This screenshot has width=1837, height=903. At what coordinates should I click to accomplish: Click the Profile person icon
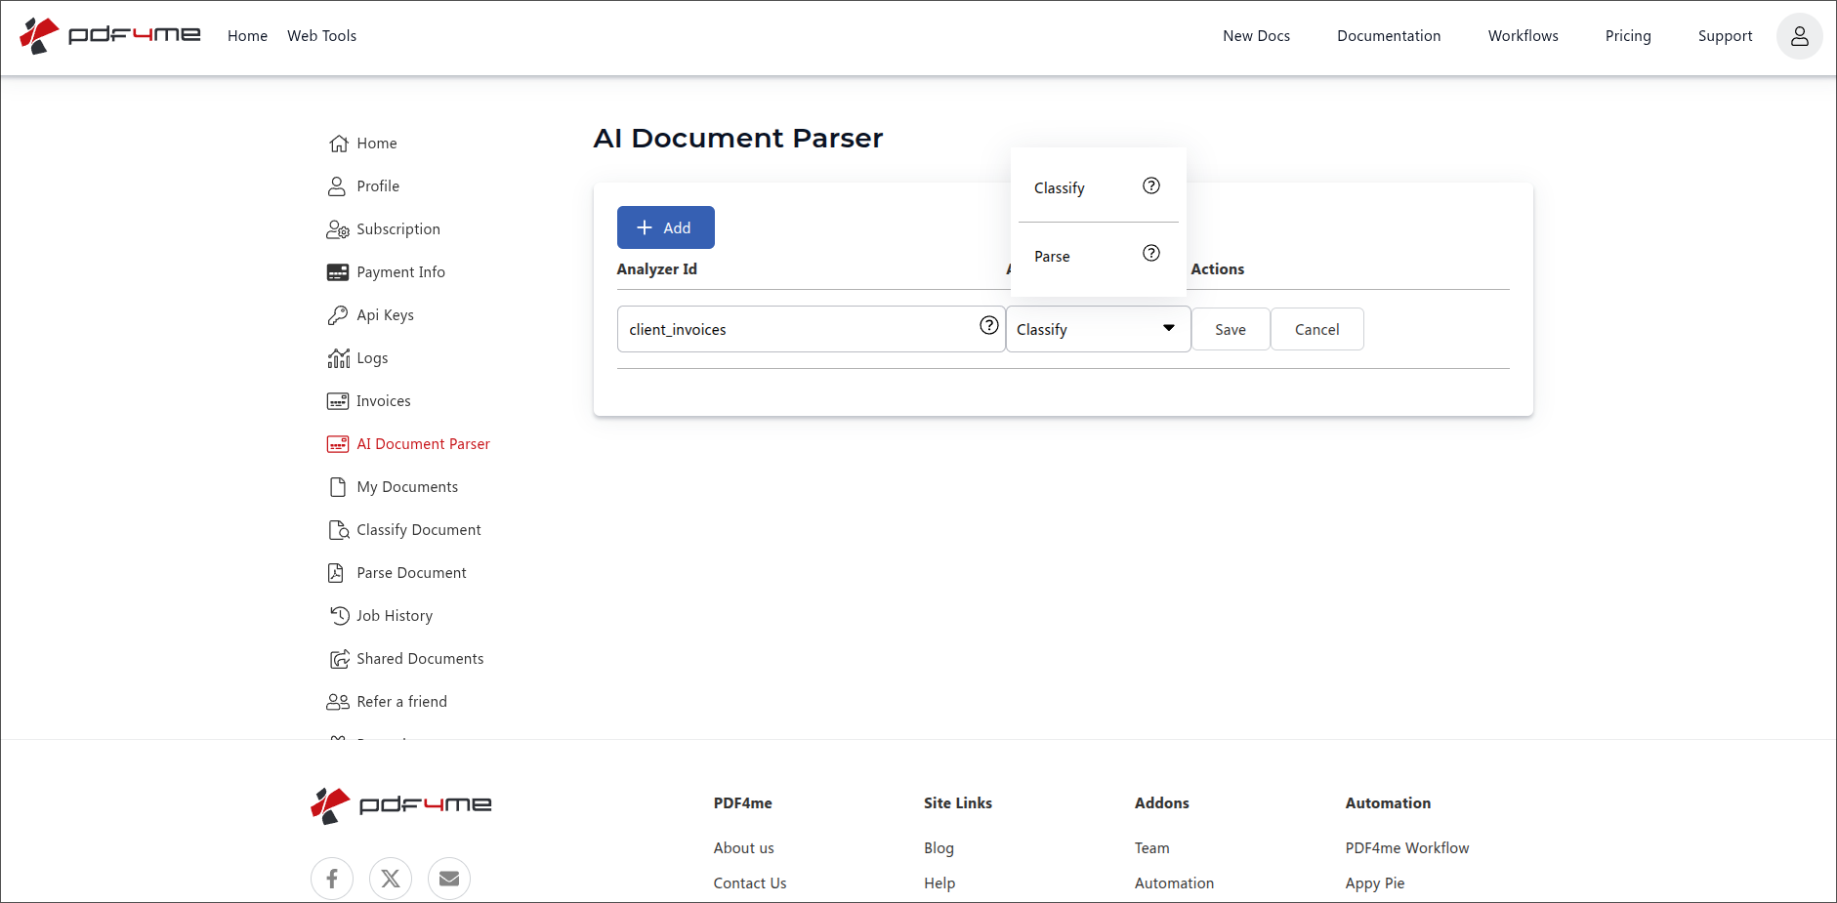point(337,186)
